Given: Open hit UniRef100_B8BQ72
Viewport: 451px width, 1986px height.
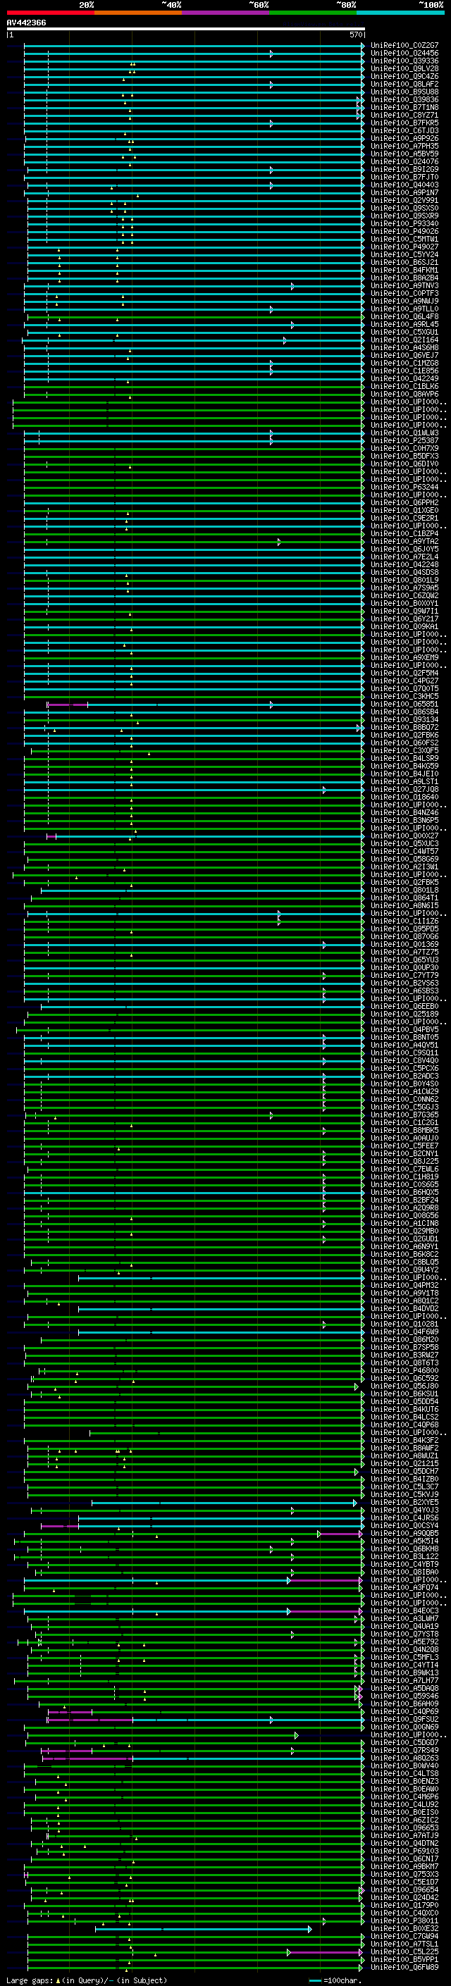Looking at the screenshot, I should coord(404,727).
